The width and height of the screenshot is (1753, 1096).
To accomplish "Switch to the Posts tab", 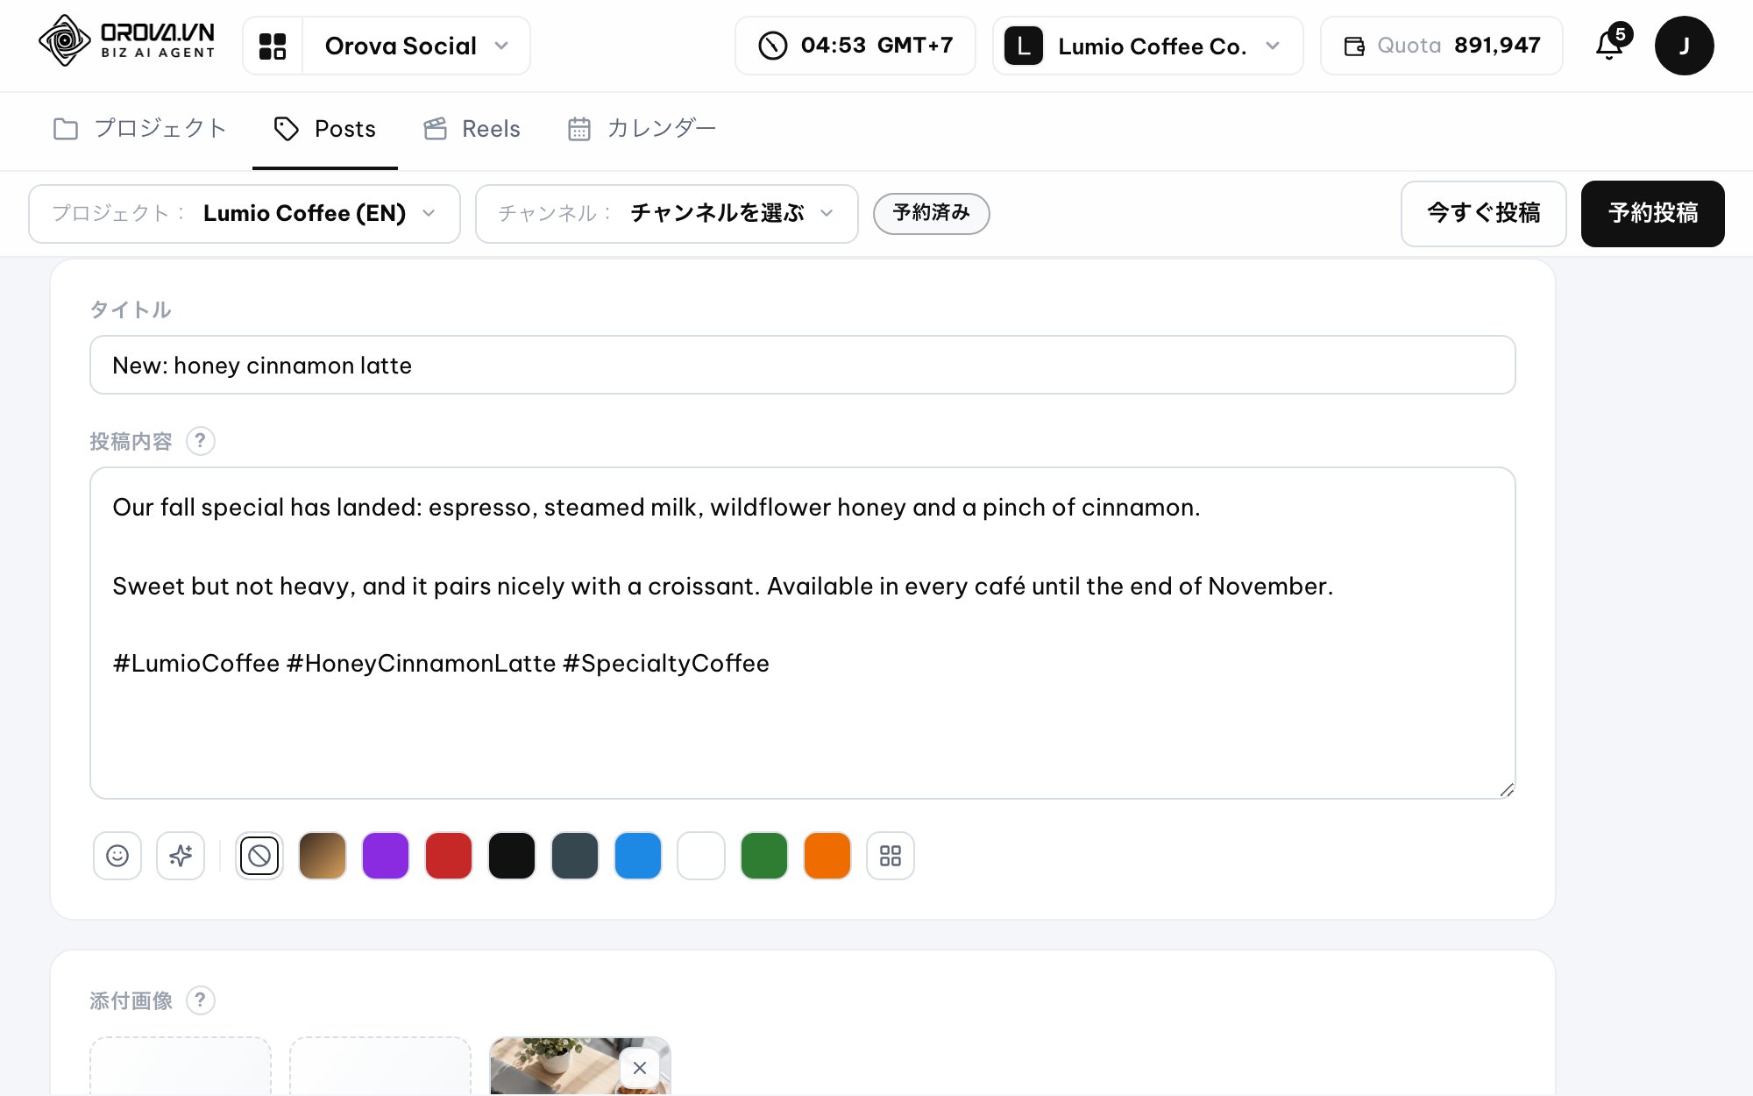I will click(325, 129).
